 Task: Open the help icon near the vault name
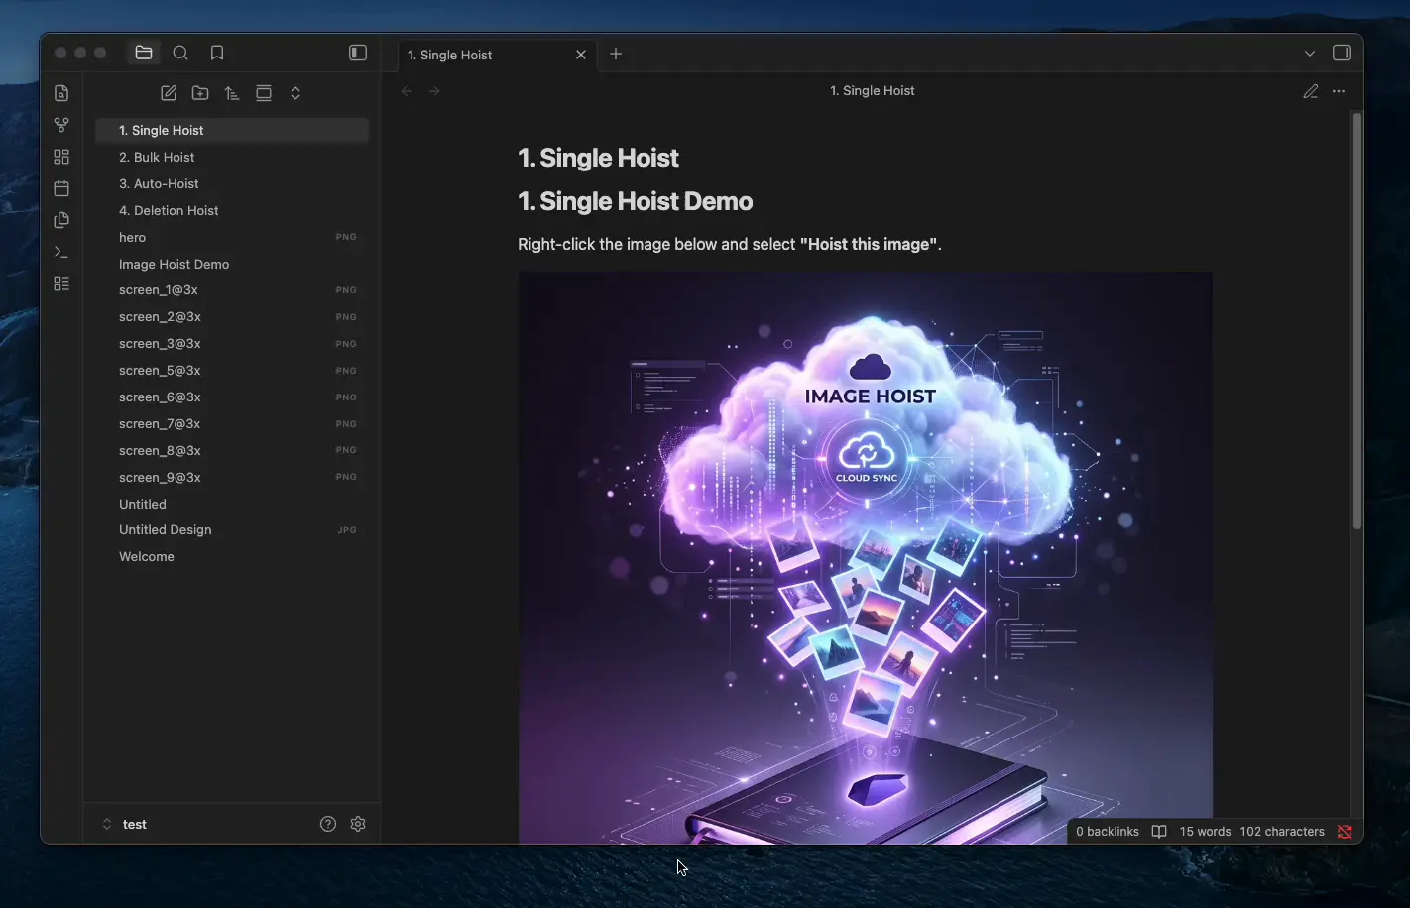[328, 824]
